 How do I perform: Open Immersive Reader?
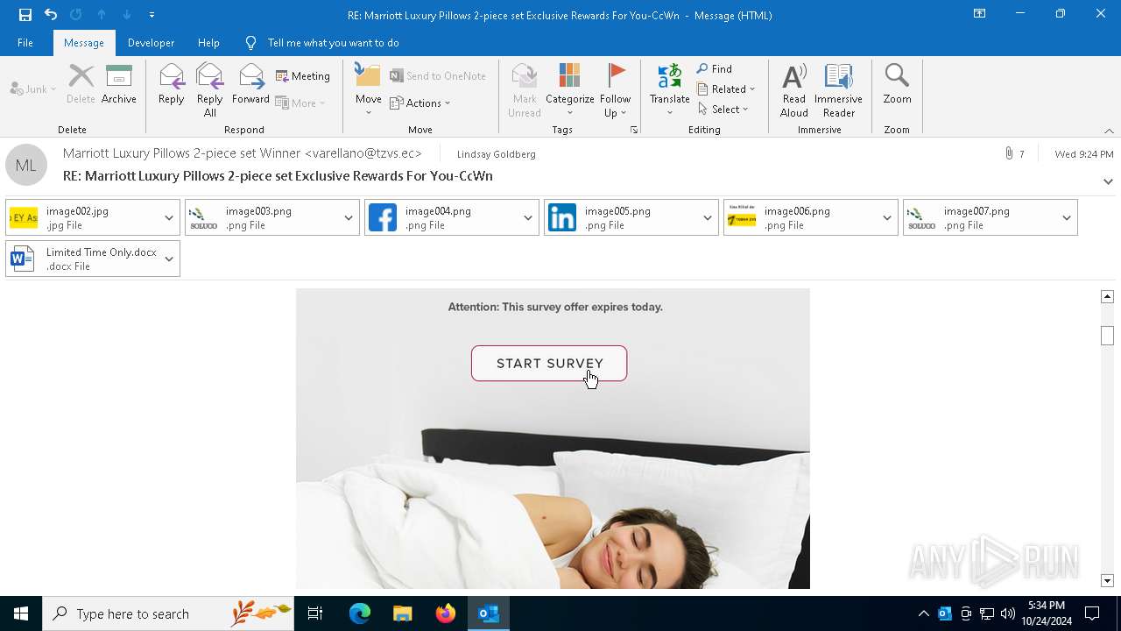tap(839, 89)
